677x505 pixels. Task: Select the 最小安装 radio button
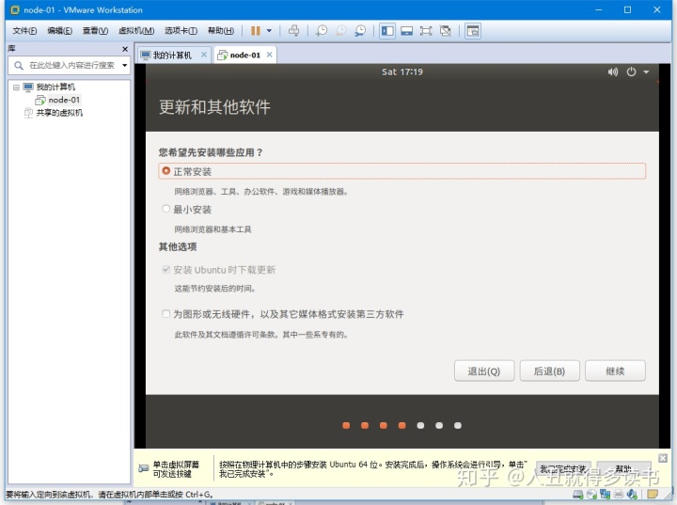[x=165, y=209]
